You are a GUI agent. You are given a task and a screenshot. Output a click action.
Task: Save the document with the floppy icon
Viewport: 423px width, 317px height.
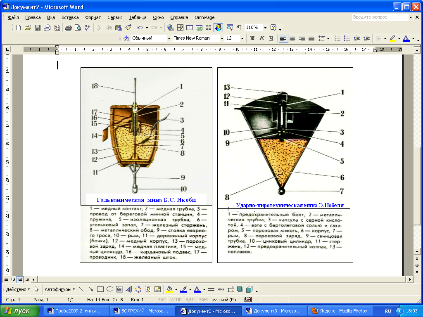[x=38, y=28]
